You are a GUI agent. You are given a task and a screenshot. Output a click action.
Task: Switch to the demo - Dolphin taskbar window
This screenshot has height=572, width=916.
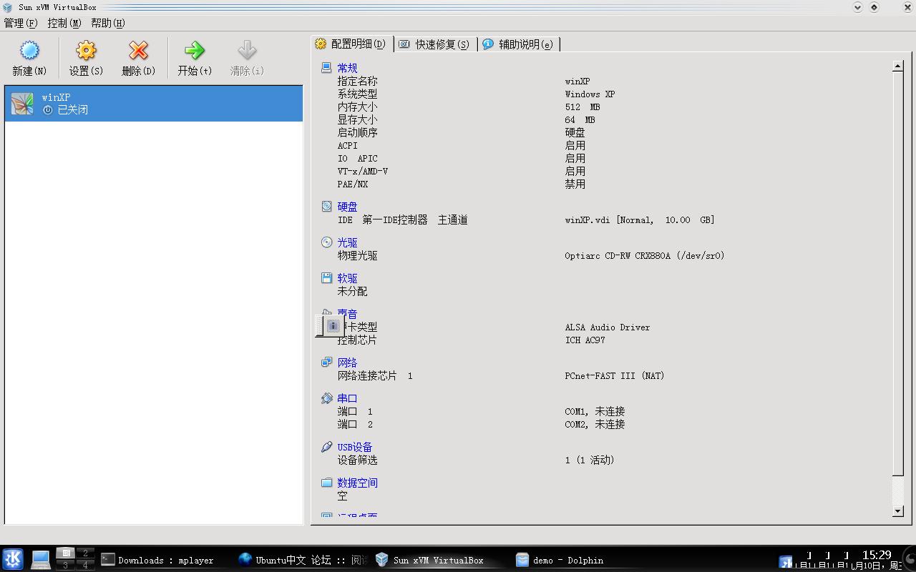coord(578,560)
